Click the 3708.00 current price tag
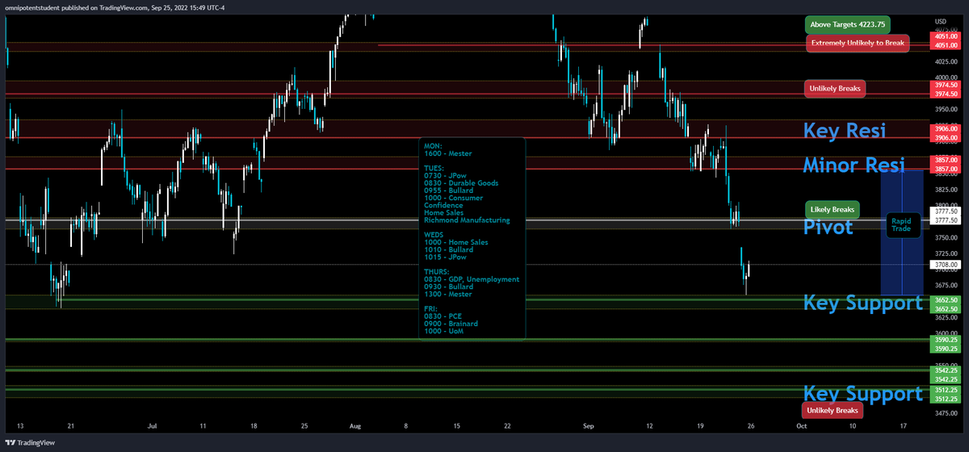 pos(946,265)
